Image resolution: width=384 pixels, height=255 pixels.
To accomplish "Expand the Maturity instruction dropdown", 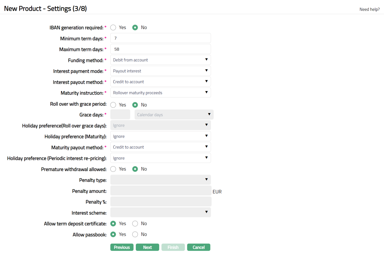I will tap(160, 93).
